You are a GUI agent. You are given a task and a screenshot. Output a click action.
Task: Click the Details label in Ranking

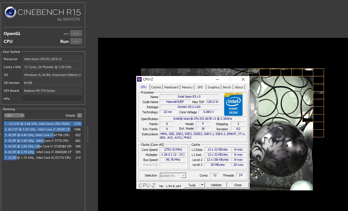pos(70,116)
